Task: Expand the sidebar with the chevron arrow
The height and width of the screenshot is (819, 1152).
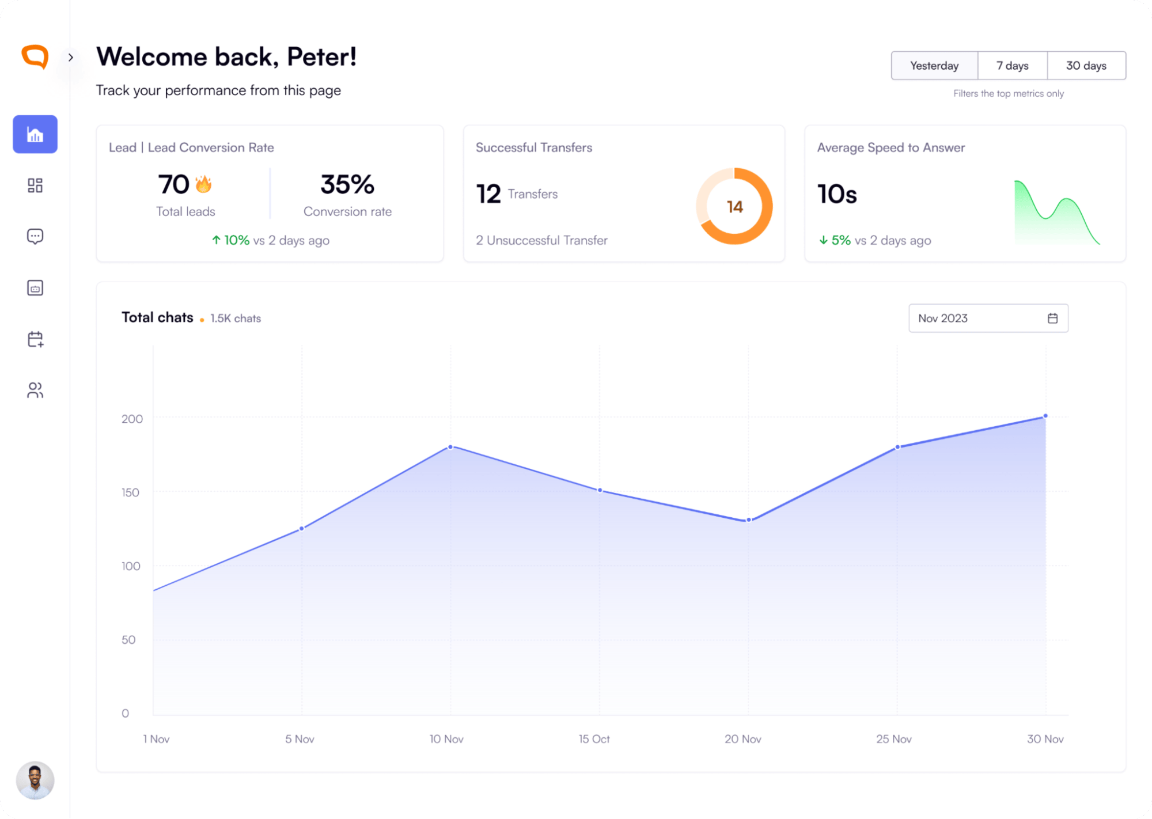Action: click(71, 58)
